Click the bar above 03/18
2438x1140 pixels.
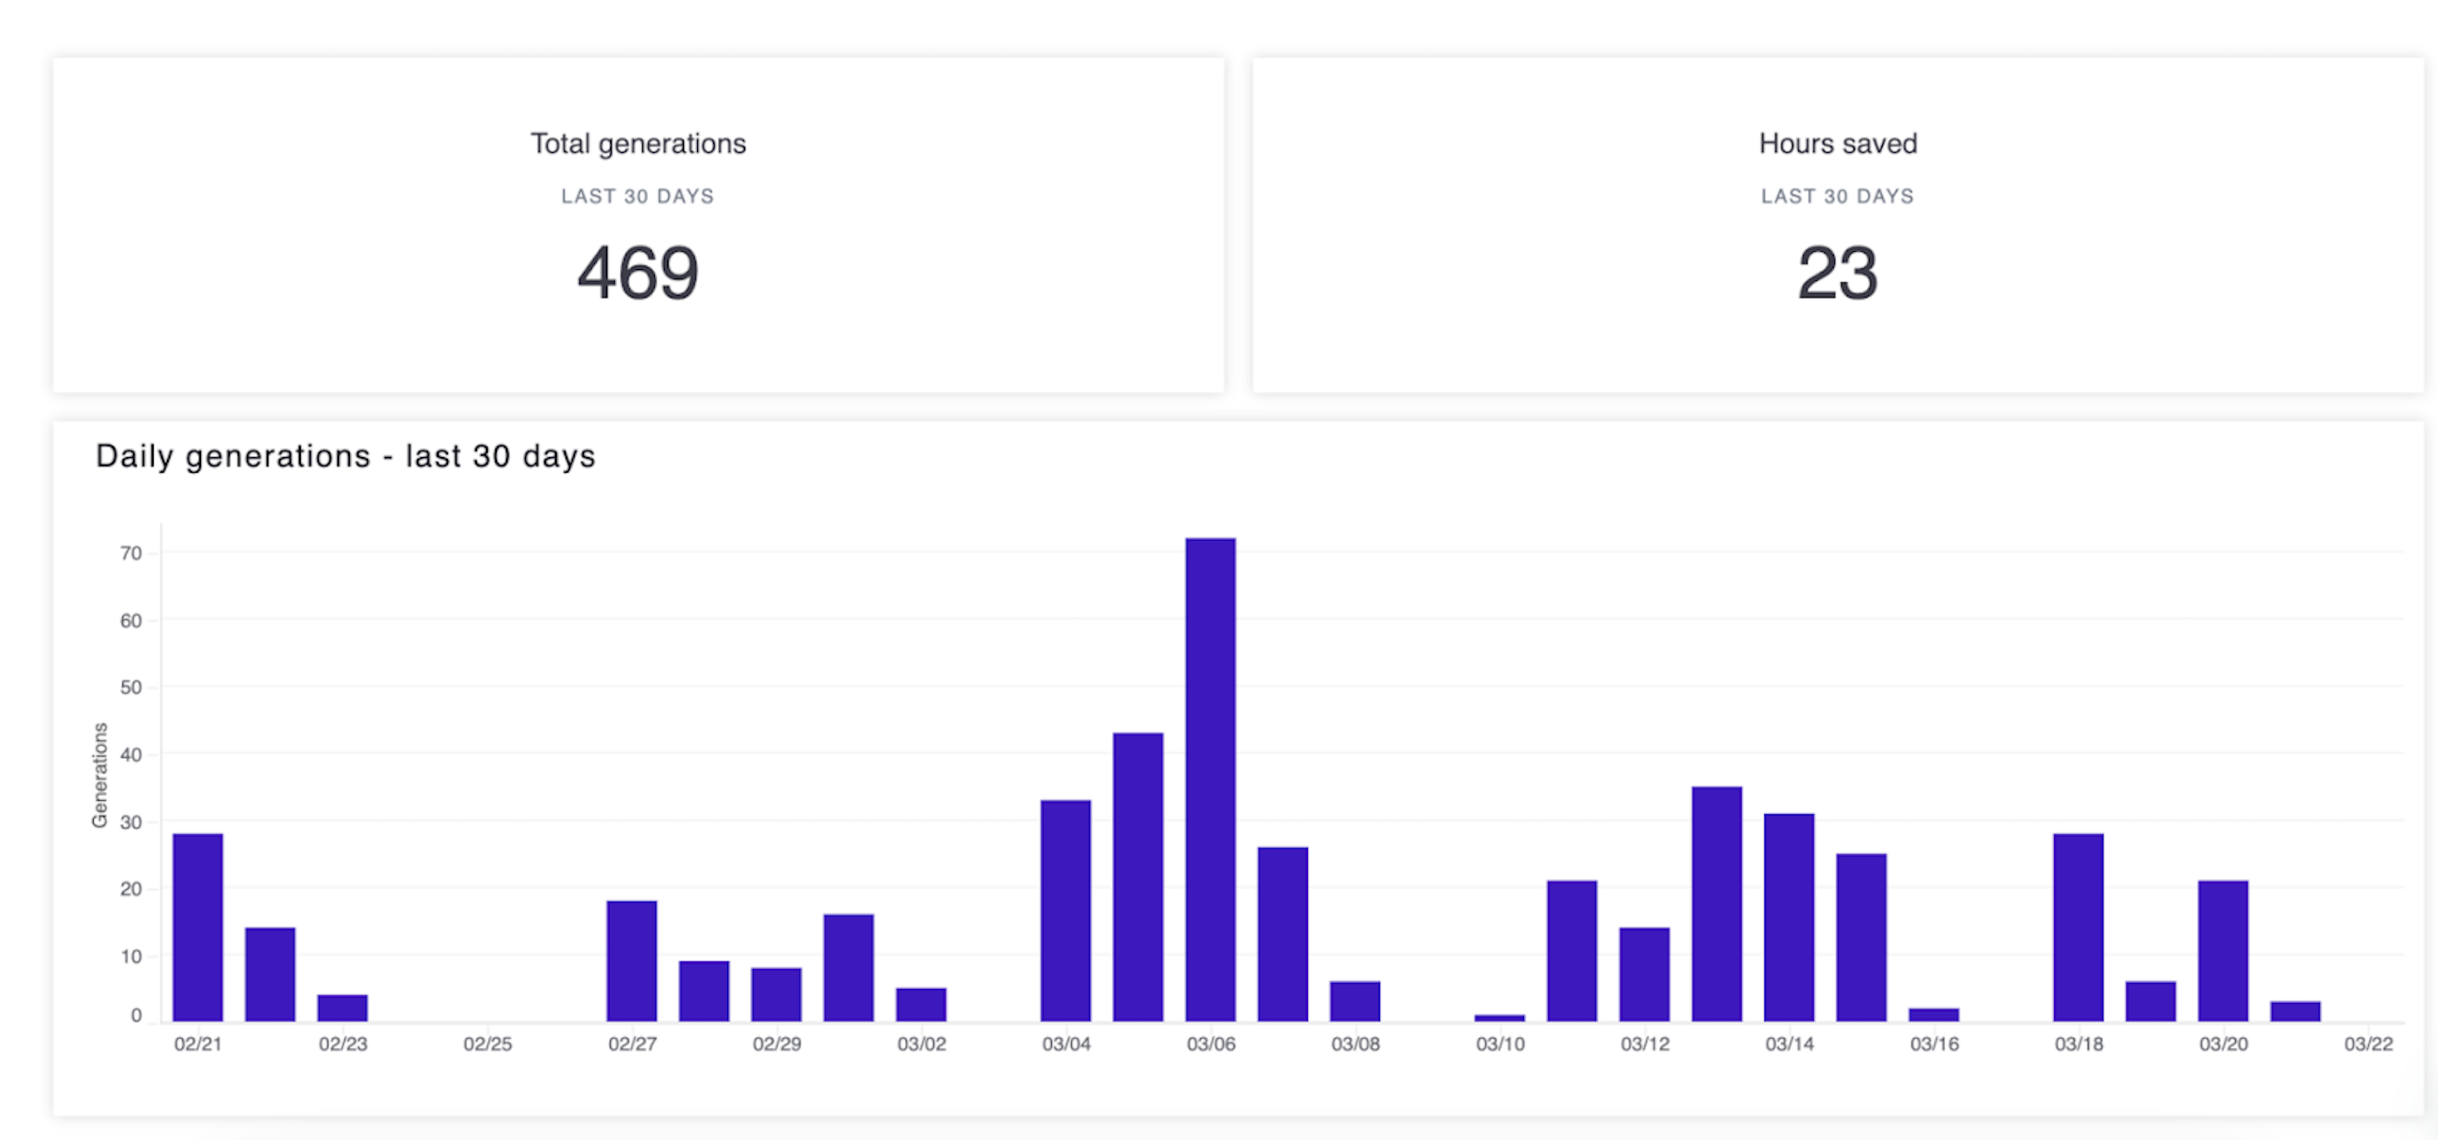pyautogui.click(x=2078, y=927)
